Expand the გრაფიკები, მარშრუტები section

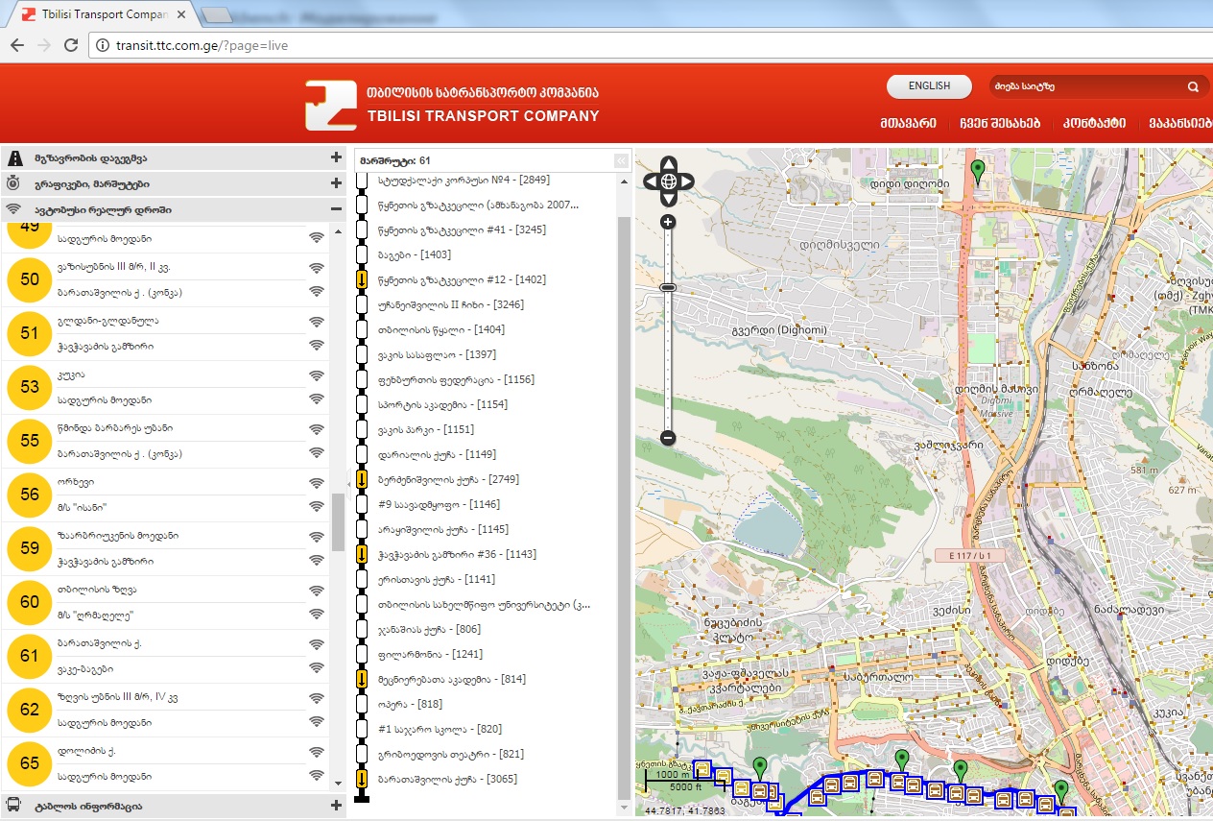[x=336, y=183]
